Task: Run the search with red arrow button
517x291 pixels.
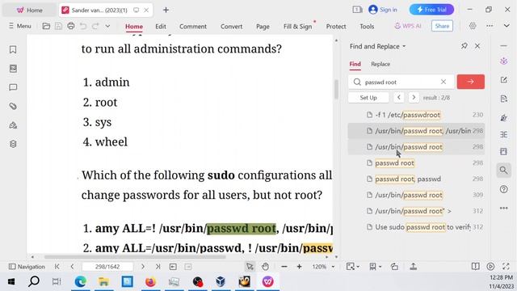Action: pos(470,82)
